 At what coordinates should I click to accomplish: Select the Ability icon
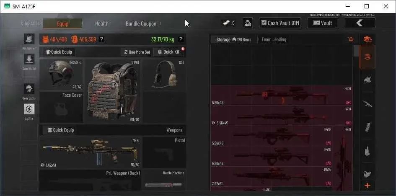[29, 109]
